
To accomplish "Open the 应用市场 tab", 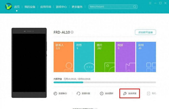I will [x=45, y=7].
